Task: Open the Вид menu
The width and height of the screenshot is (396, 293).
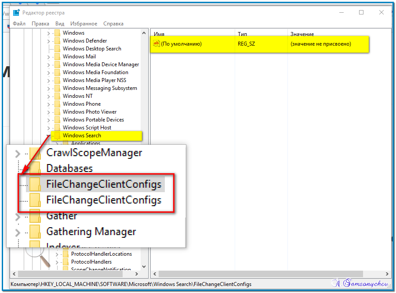Action: coord(60,24)
